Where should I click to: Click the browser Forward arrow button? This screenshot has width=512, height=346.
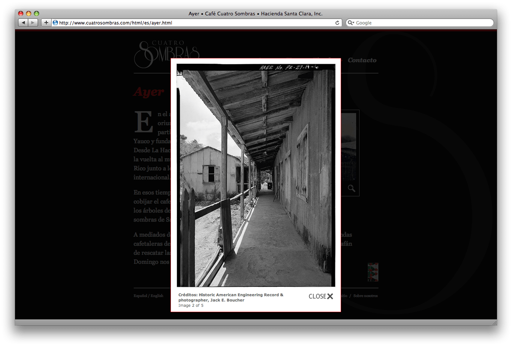[33, 23]
